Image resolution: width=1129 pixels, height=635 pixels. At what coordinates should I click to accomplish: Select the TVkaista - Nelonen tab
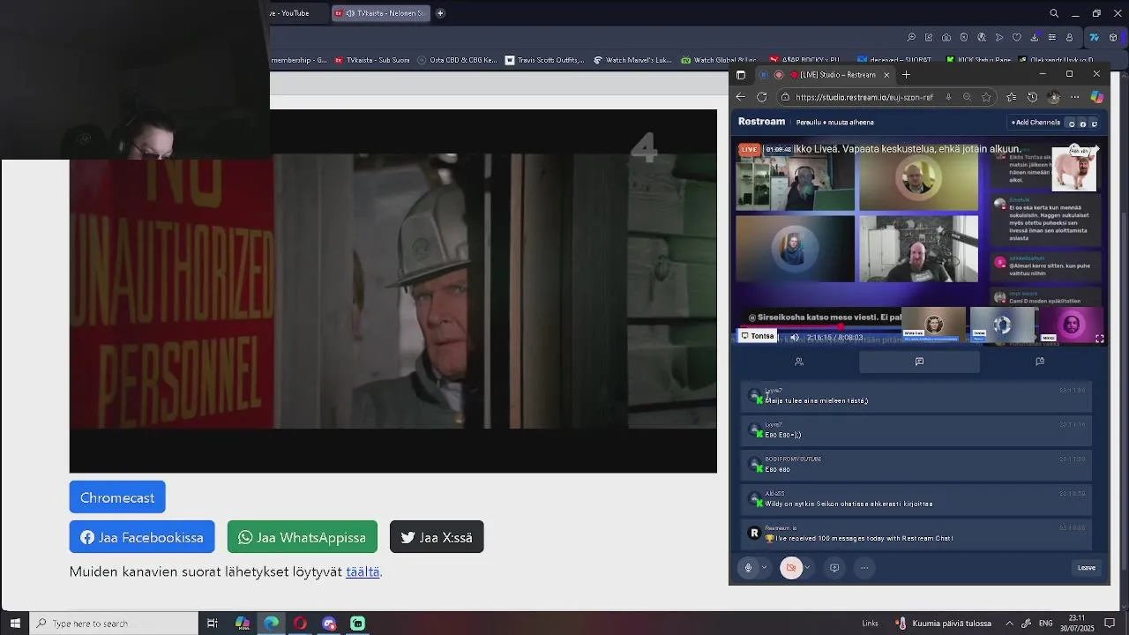381,13
